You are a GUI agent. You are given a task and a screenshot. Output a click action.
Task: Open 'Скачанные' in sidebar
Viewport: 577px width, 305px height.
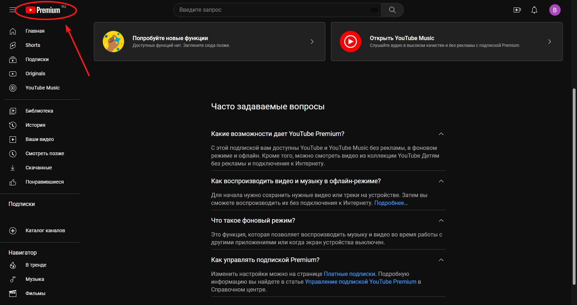[x=39, y=168]
